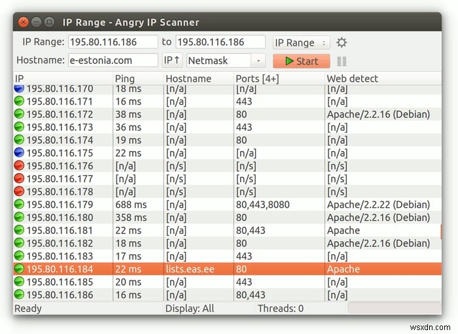Focus the ending IP address field
Viewport: 458px width, 334px height.
[x=220, y=42]
